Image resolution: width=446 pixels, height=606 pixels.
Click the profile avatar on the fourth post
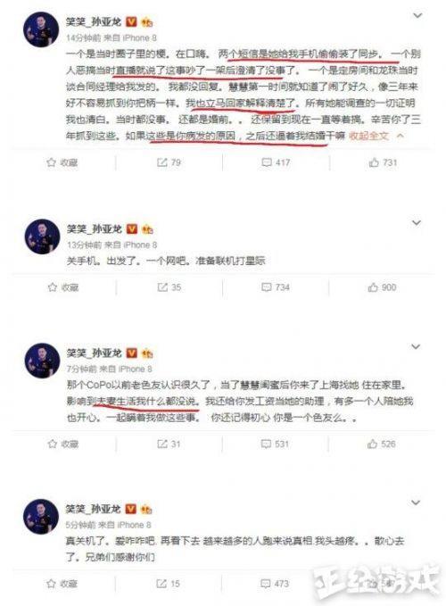[41, 517]
